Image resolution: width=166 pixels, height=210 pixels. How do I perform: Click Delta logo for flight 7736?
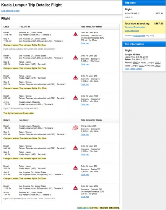click(x=75, y=98)
